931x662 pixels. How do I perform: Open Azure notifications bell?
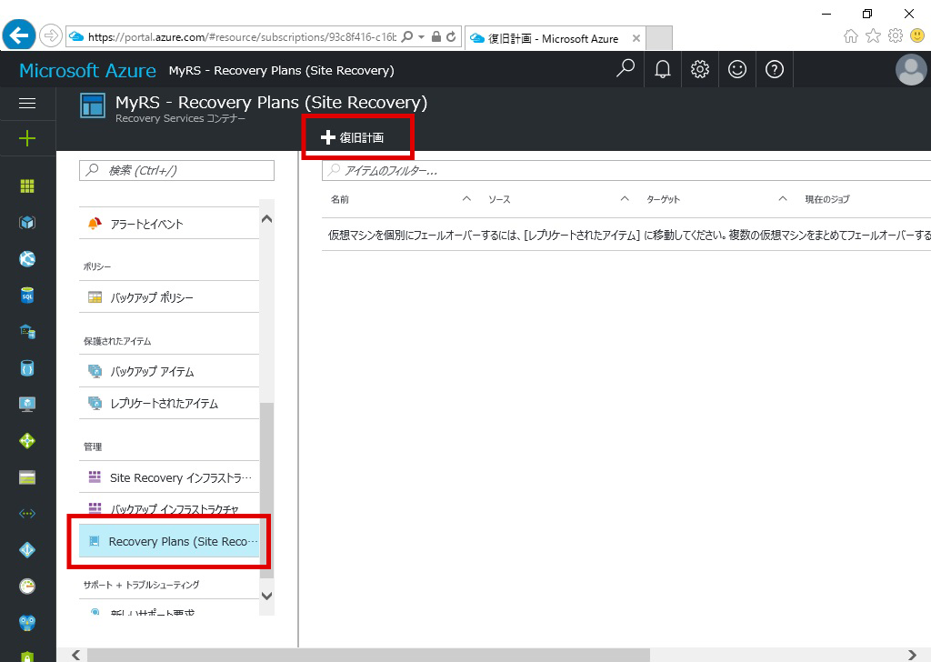tap(663, 69)
